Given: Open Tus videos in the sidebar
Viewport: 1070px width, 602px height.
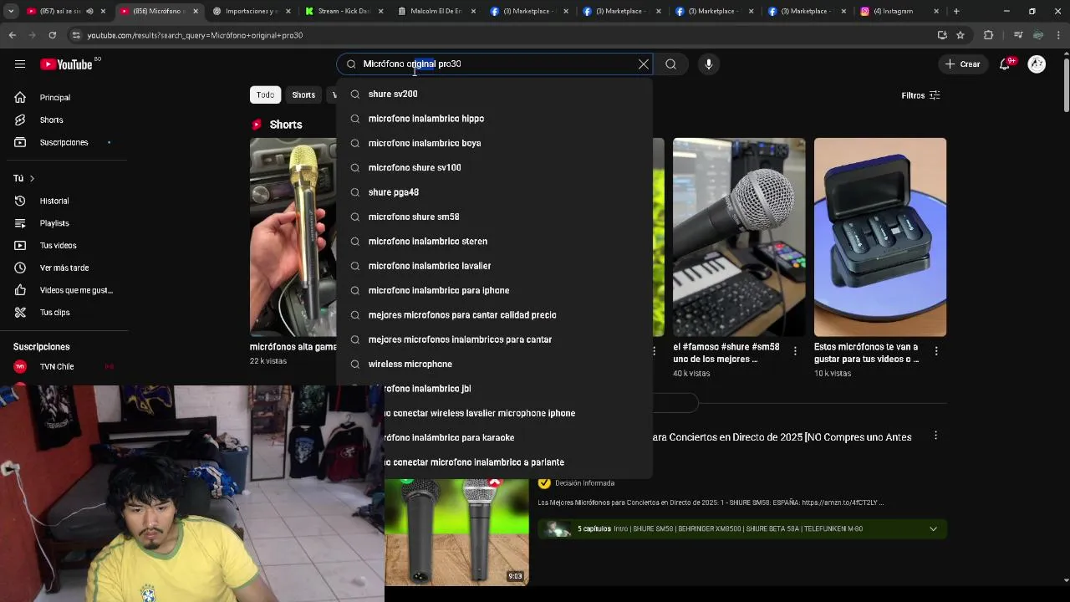Looking at the screenshot, I should tap(58, 246).
